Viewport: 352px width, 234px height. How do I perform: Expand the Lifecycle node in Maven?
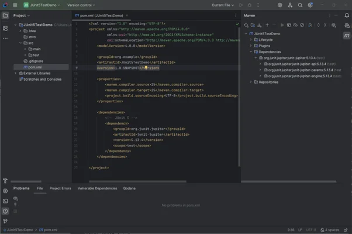[x=251, y=40]
